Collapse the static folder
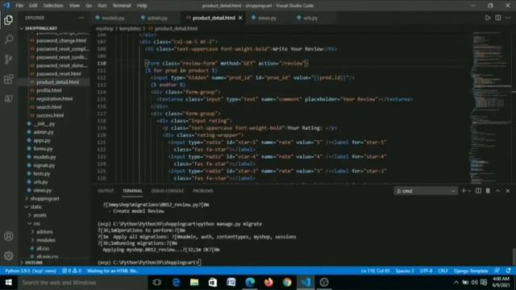This screenshot has height=290, width=516. (34, 207)
